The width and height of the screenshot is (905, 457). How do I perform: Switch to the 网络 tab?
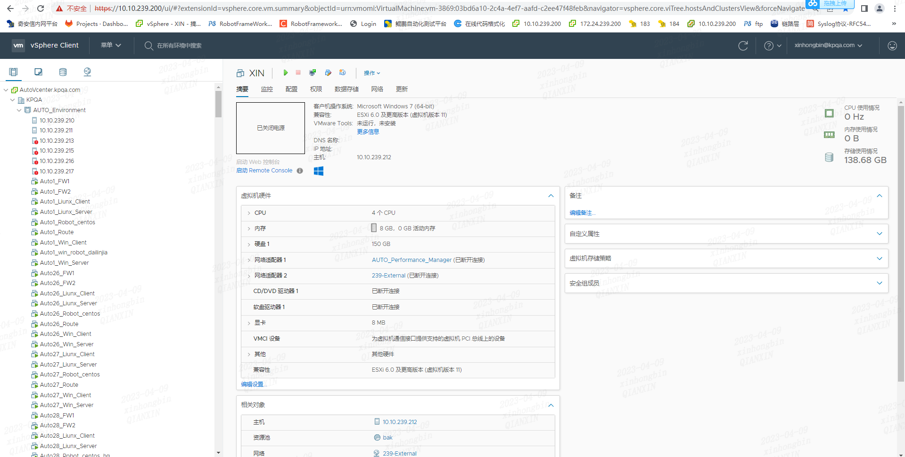click(377, 89)
